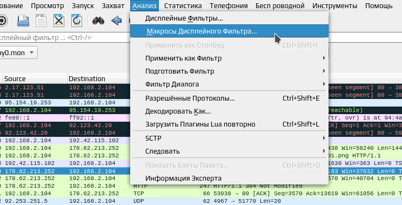Screen dimensions: 402x205
Task: Expand Фильтр Диалога submenu
Action: pos(229,84)
